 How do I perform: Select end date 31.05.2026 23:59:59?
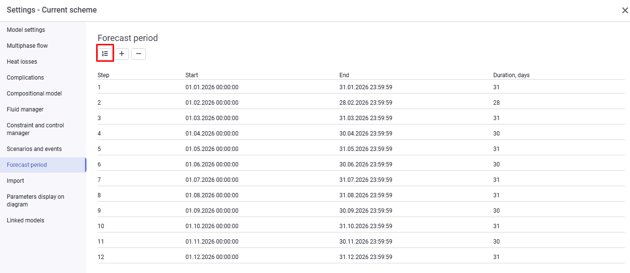pyautogui.click(x=366, y=149)
